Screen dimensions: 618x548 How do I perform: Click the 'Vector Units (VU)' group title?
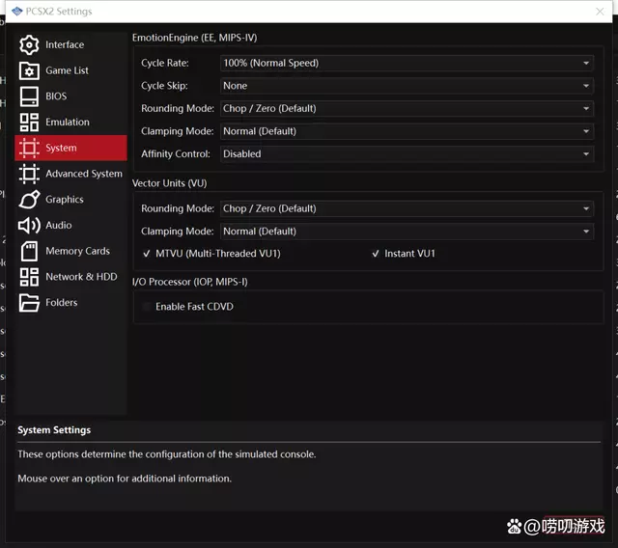pyautogui.click(x=170, y=183)
